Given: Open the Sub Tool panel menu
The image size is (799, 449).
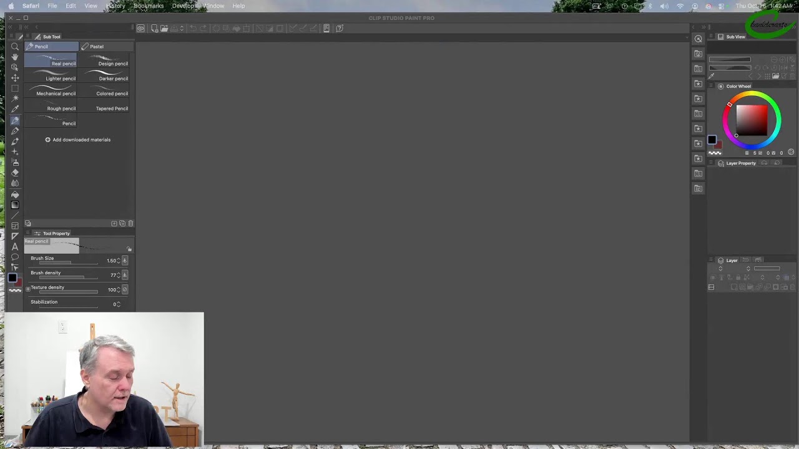Looking at the screenshot, I should pyautogui.click(x=28, y=37).
